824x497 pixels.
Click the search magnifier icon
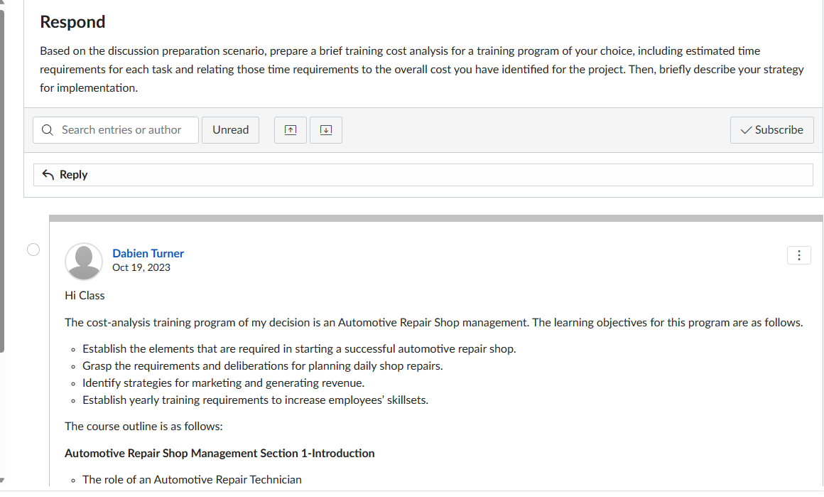point(48,130)
